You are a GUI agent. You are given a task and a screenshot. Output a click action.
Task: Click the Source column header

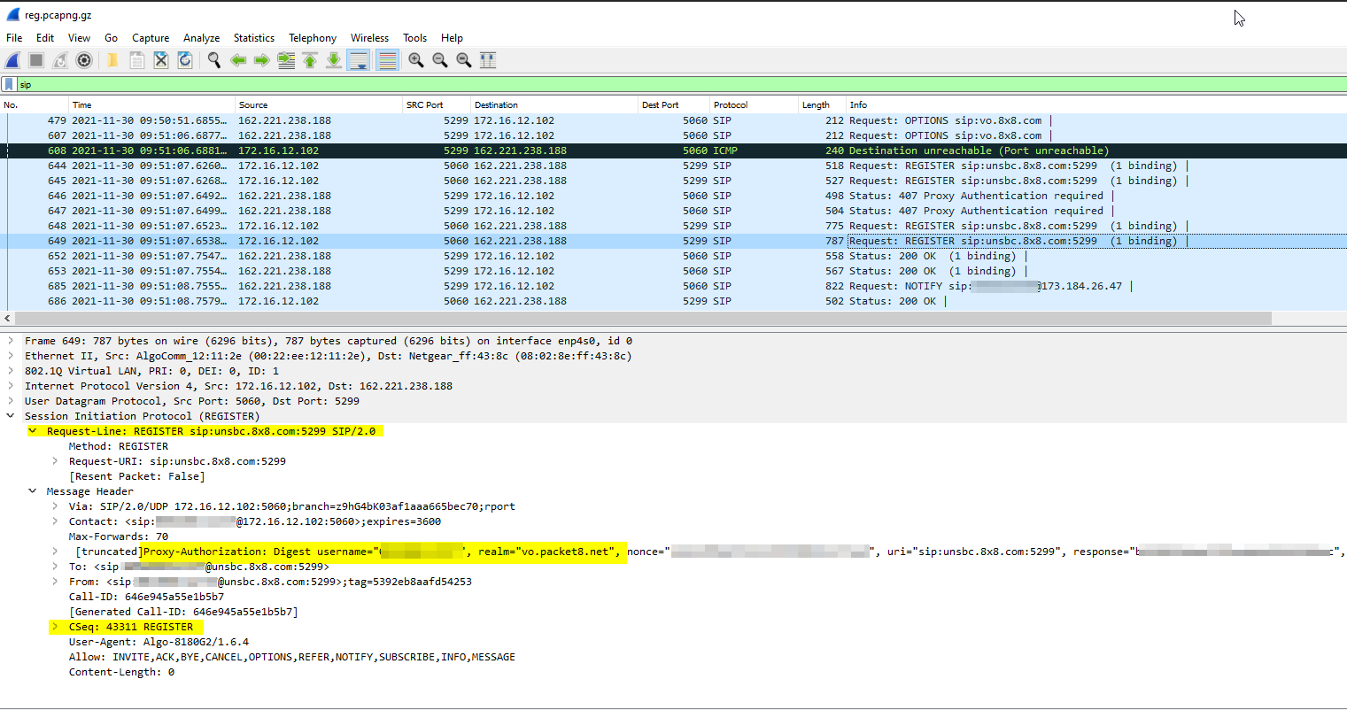(x=253, y=104)
